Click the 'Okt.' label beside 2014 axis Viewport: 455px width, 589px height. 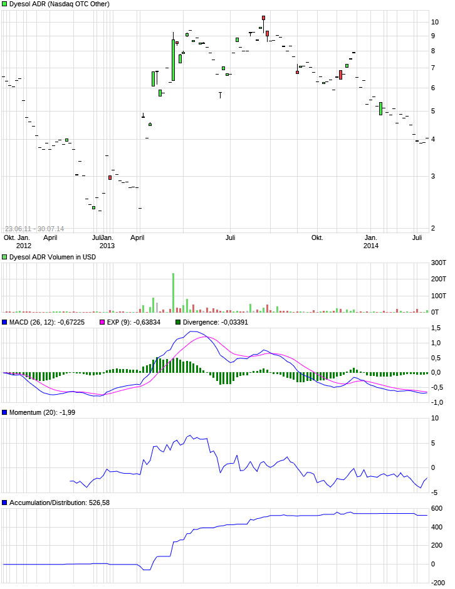click(317, 237)
